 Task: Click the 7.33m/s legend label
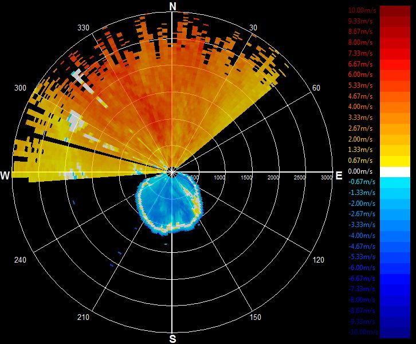click(360, 53)
